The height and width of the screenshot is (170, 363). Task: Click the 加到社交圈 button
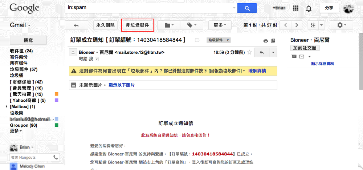click(305, 48)
